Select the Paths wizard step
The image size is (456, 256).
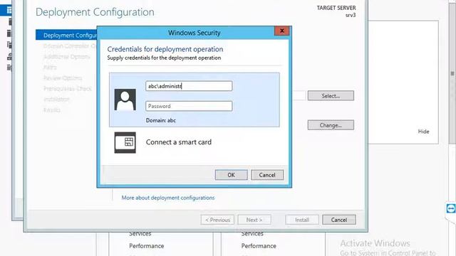50,68
